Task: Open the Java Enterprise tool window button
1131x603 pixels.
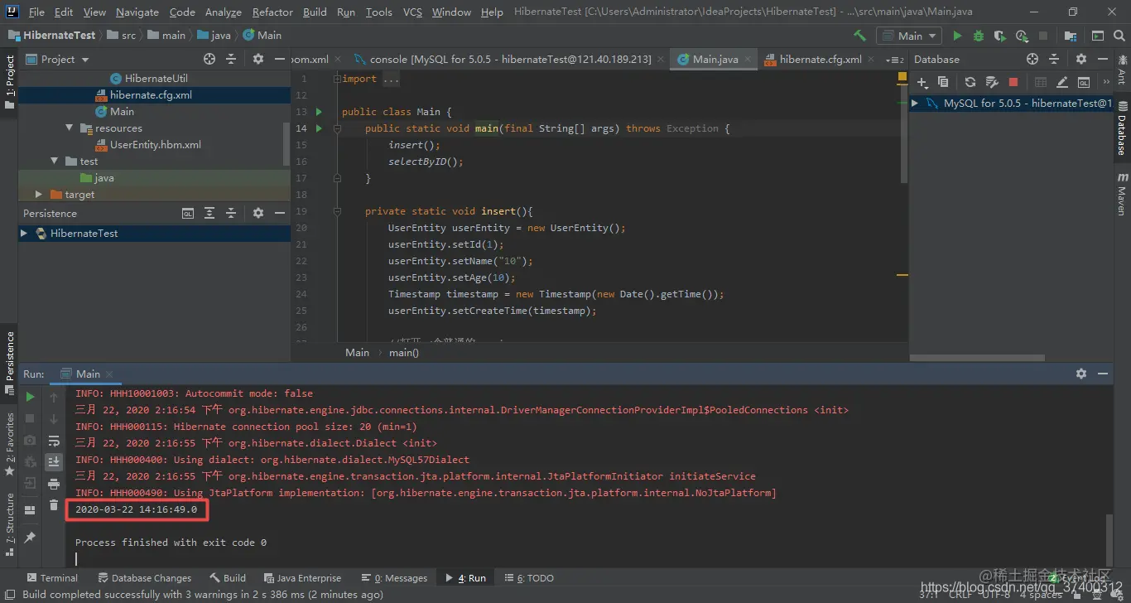Action: coord(302,578)
